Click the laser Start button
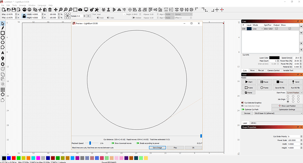Image resolution: width=303 pixels, height=163 pixels. click(249, 82)
